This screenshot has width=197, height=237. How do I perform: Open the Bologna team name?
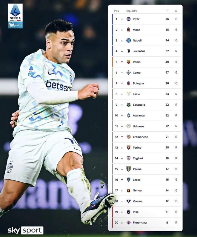tap(138, 83)
